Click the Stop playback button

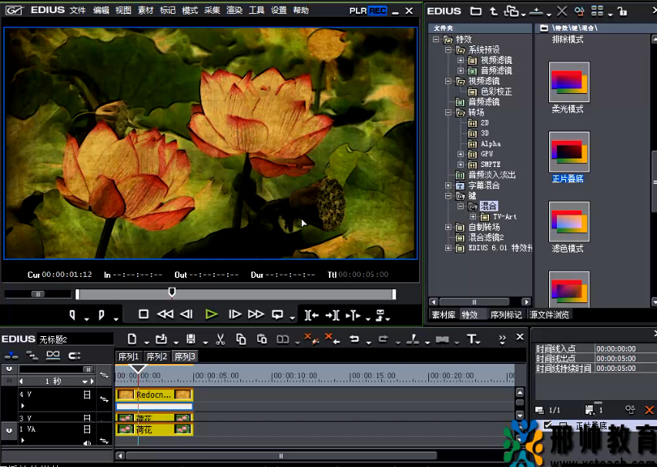click(143, 314)
